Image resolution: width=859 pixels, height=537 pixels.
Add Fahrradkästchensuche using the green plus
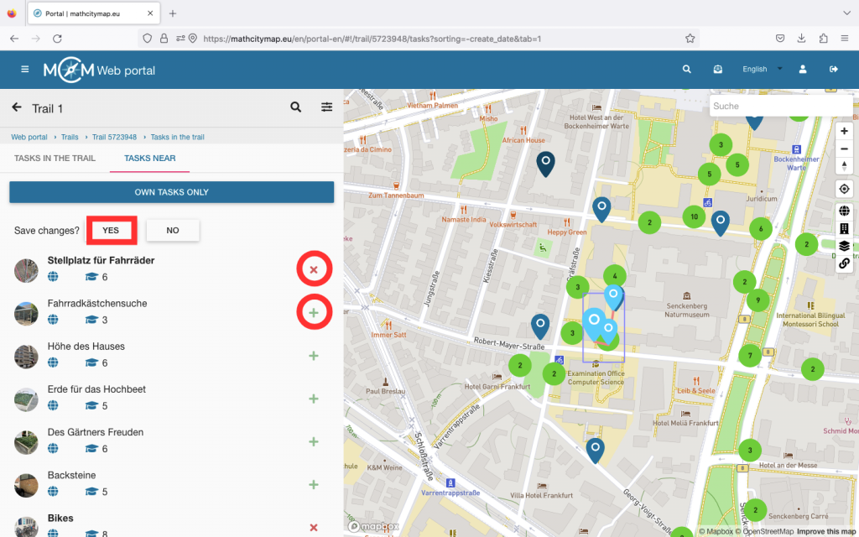point(314,312)
